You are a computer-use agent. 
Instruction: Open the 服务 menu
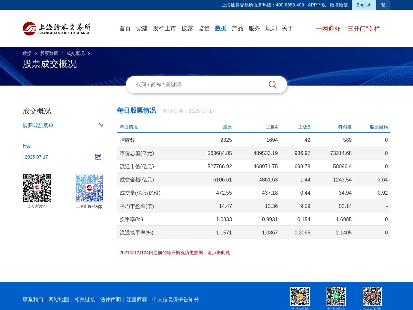pos(254,28)
